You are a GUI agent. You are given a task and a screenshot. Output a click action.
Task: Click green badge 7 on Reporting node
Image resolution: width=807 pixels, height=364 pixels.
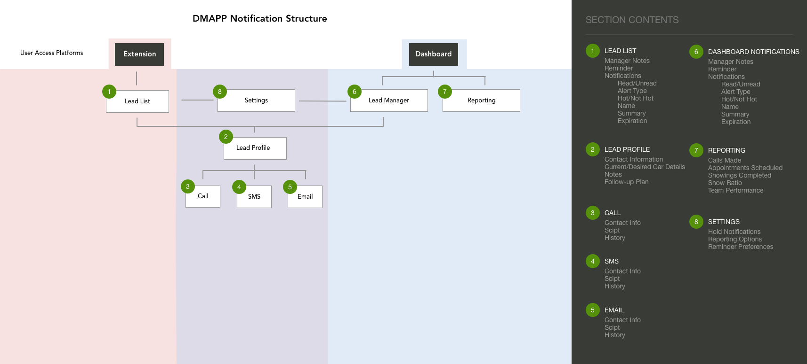[x=445, y=92]
